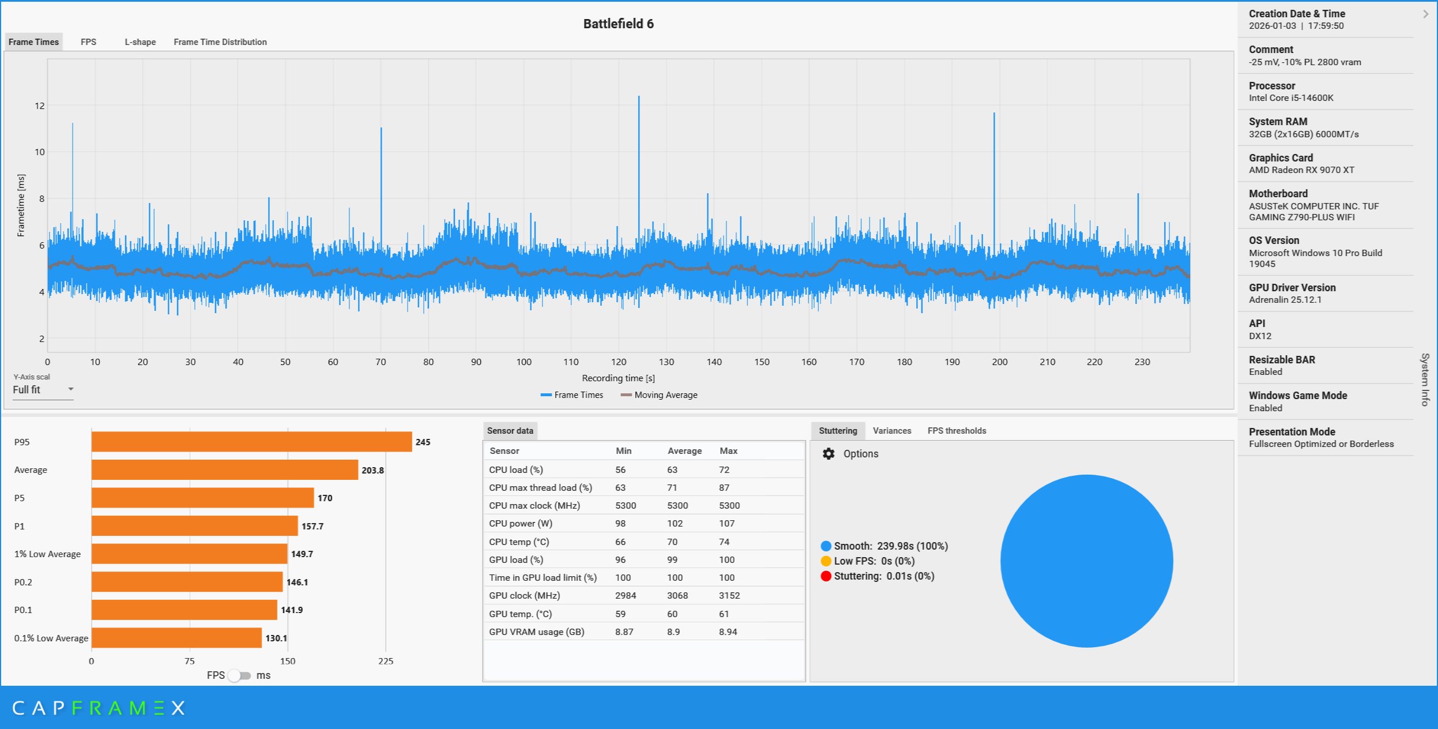Image resolution: width=1438 pixels, height=729 pixels.
Task: Toggle the FPS/ms unit switch
Action: pos(240,675)
